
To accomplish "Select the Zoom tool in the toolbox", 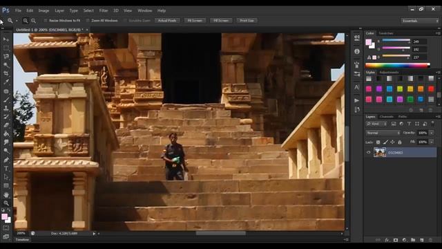I will (6, 203).
